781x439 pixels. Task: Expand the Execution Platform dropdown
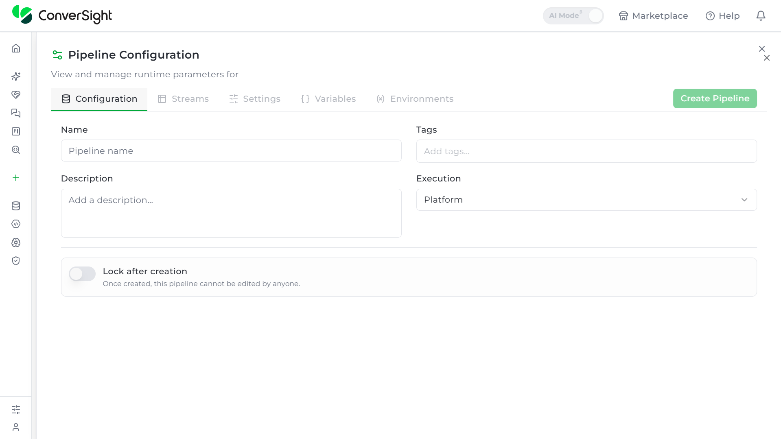(586, 200)
